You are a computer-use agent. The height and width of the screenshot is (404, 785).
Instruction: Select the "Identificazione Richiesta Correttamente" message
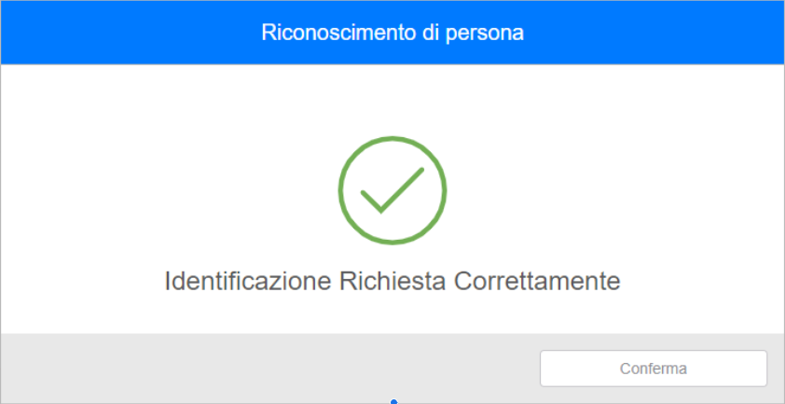point(392,281)
